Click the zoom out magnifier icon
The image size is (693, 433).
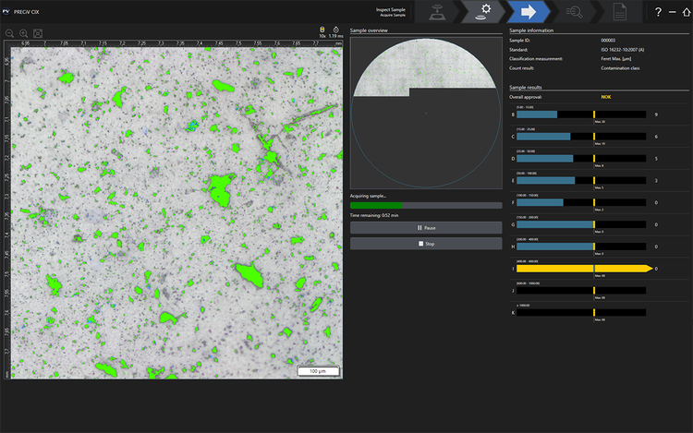[x=9, y=33]
